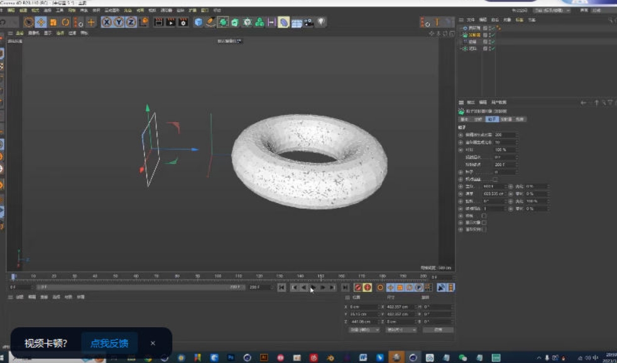Open the 文件 menu in the object manager
617x363 pixels.
coord(471,20)
